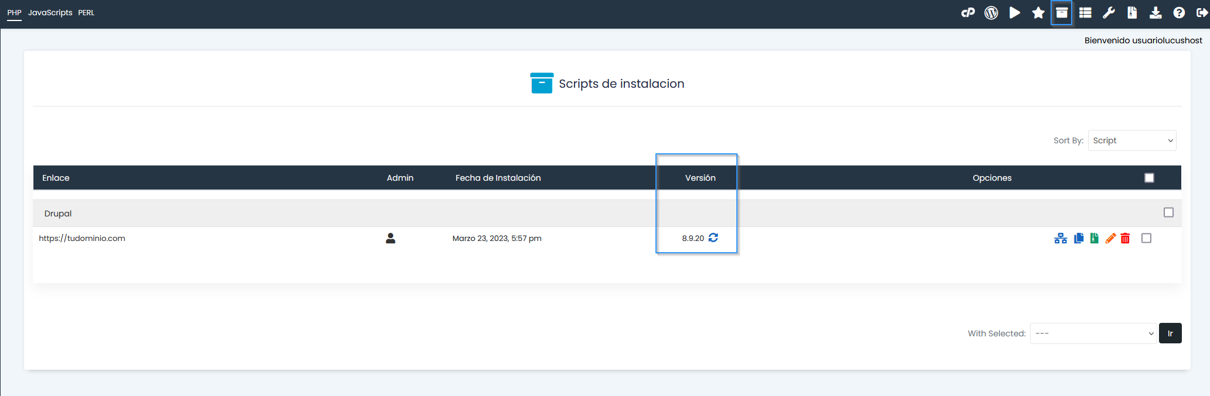The height and width of the screenshot is (396, 1210).
Task: Click the download import icon
Action: point(1155,13)
